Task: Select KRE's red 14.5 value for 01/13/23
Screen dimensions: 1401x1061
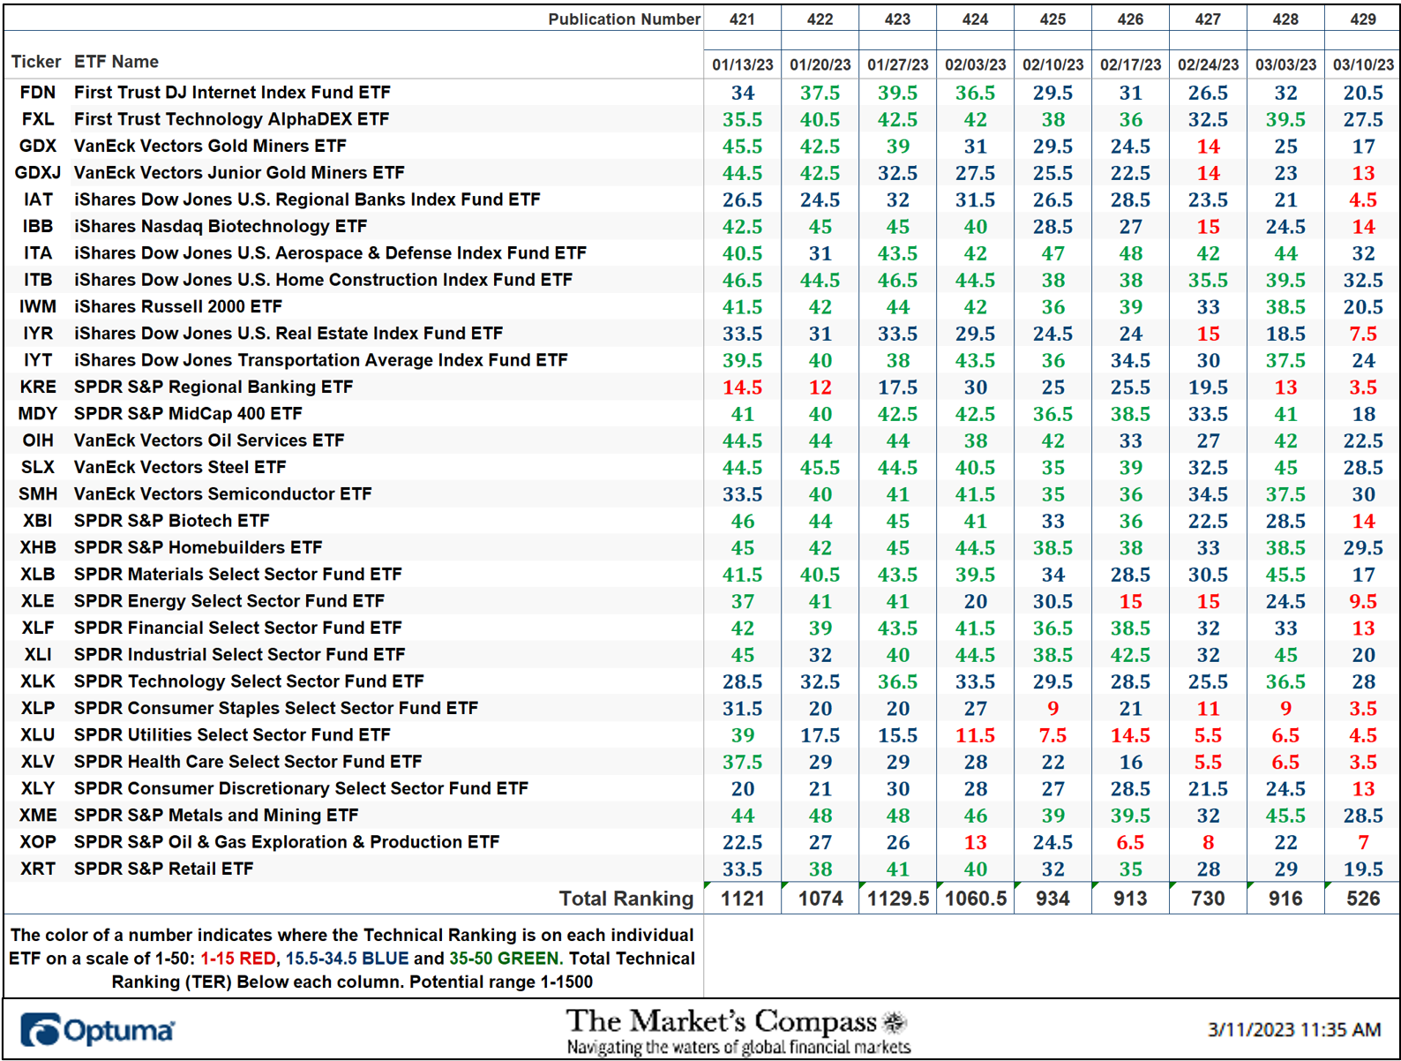Action: [x=742, y=388]
